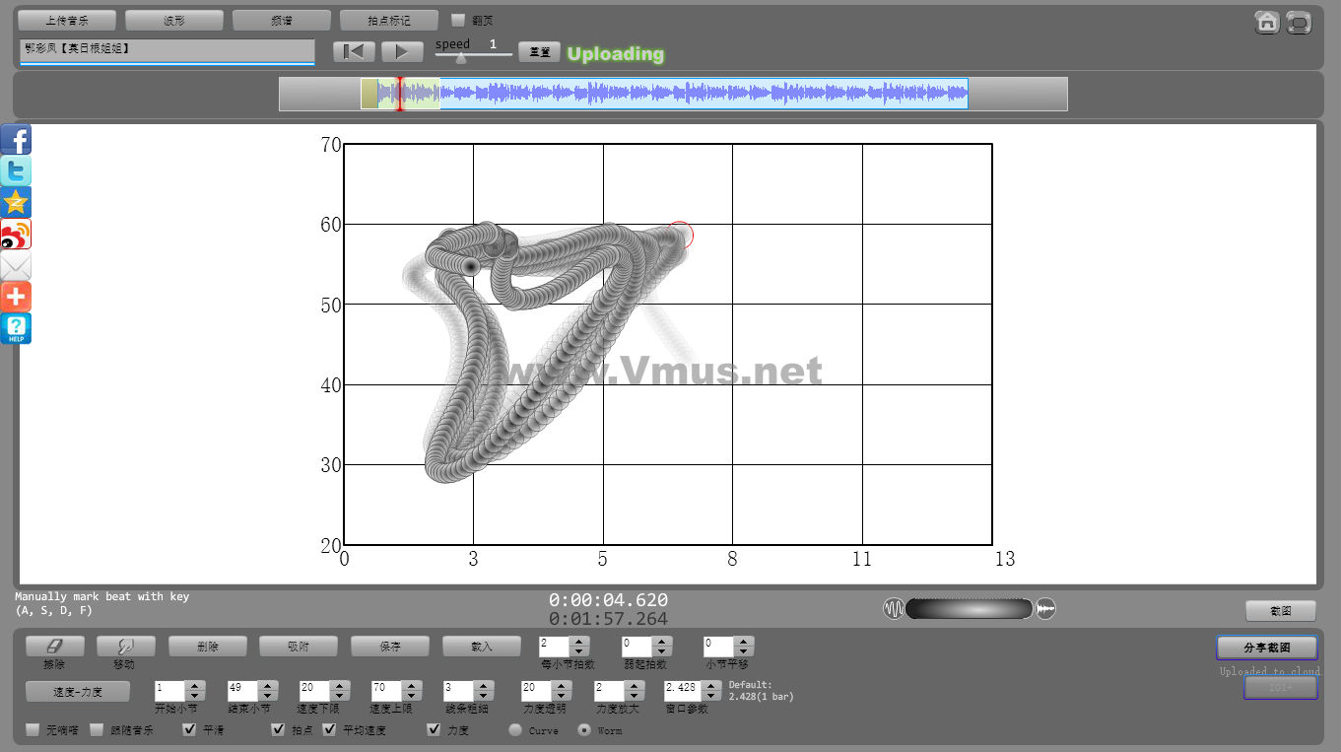Click the Twitter share icon
This screenshot has height=752, width=1341.
point(16,171)
